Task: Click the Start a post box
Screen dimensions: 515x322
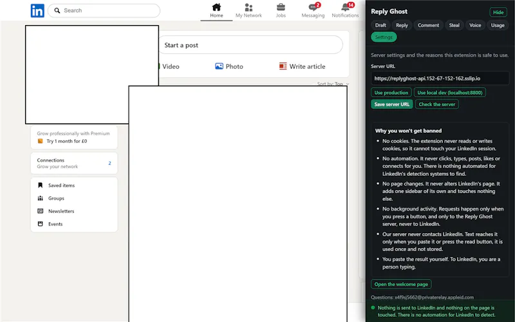Action: [x=250, y=45]
